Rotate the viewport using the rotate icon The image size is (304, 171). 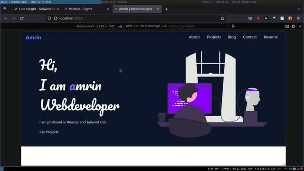120,27
